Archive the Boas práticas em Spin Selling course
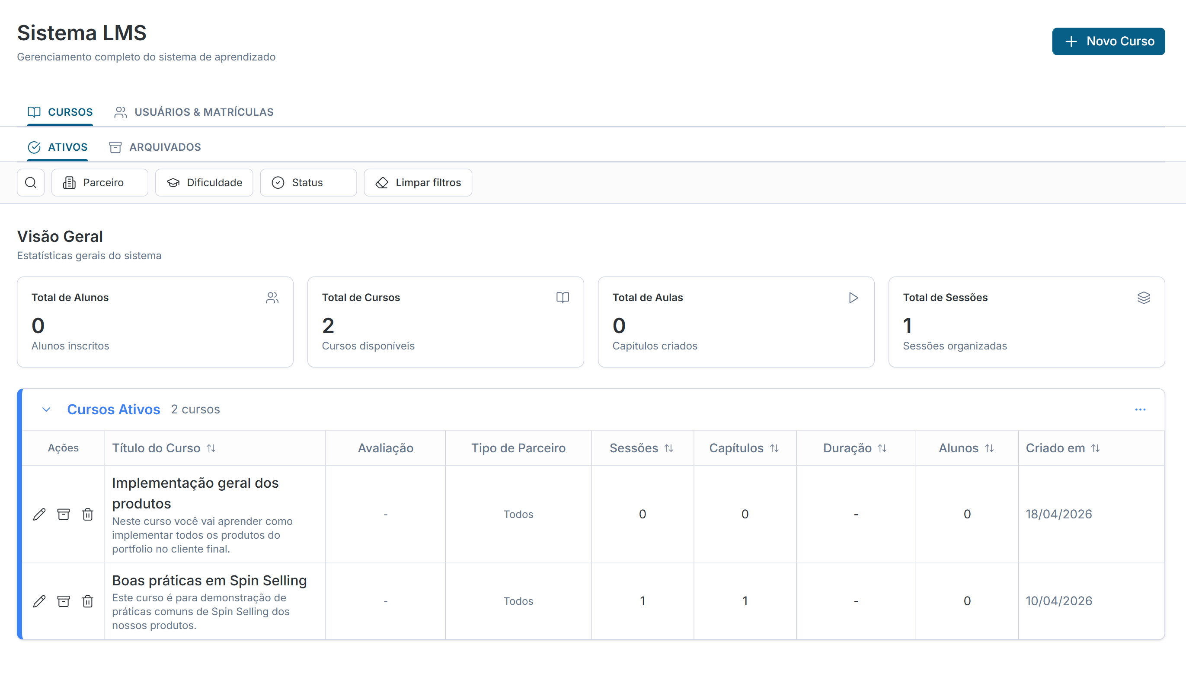This screenshot has width=1186, height=686. [x=64, y=601]
